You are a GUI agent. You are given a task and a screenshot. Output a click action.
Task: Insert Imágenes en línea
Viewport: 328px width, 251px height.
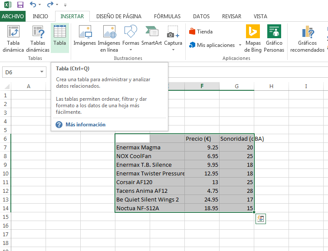109,38
